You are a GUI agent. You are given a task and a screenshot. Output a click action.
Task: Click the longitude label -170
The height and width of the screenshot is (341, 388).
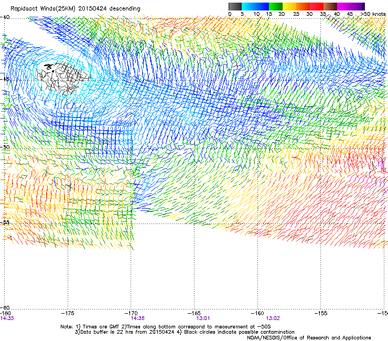pyautogui.click(x=131, y=314)
